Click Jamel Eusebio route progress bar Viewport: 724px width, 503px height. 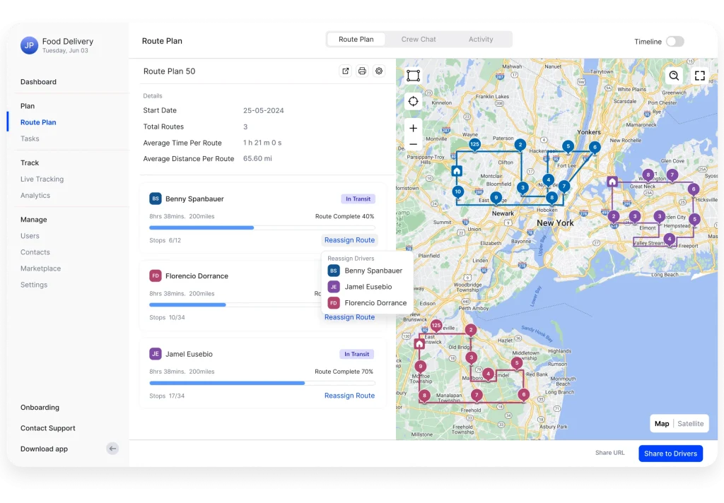[x=262, y=383]
